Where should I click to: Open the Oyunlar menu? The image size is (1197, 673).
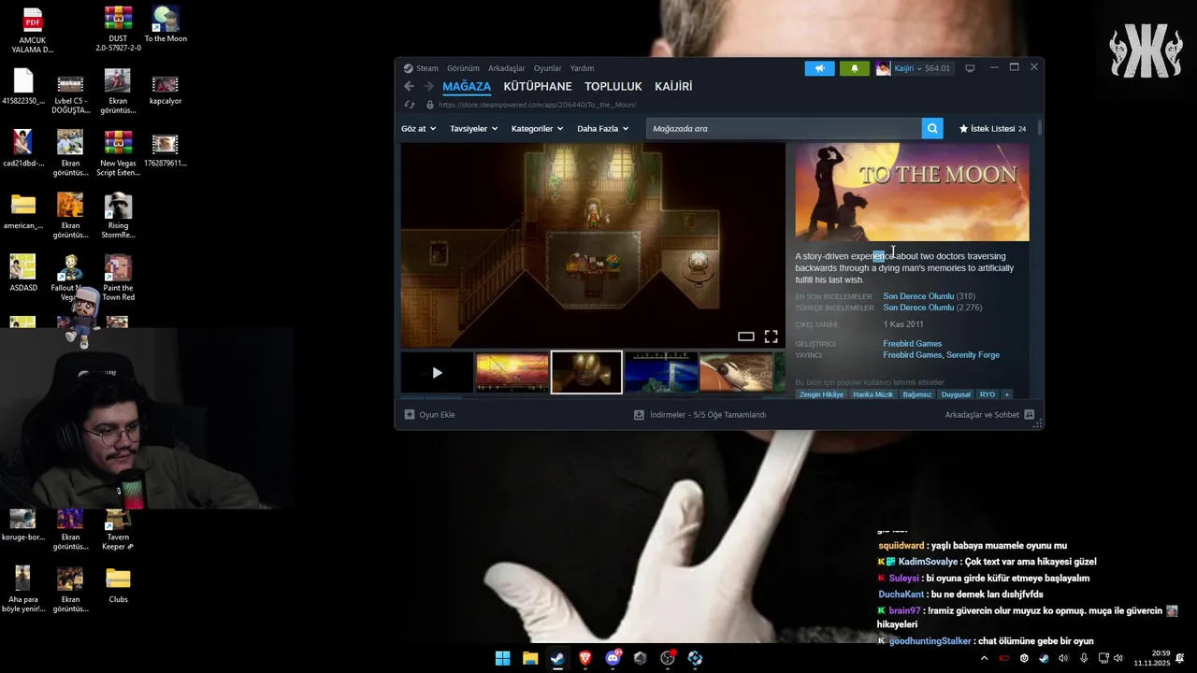point(548,68)
